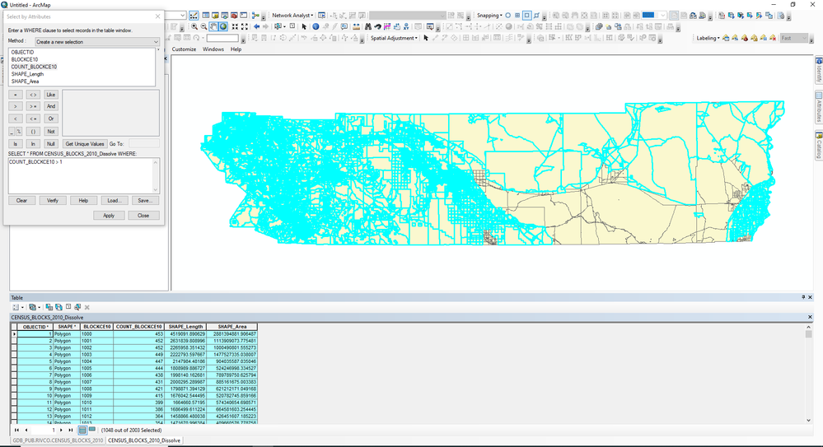The width and height of the screenshot is (823, 447).
Task: Select the Zoom In tool
Action: (x=194, y=26)
